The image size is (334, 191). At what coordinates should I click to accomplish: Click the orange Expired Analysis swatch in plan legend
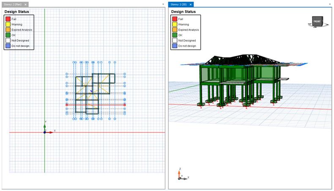click(8, 30)
